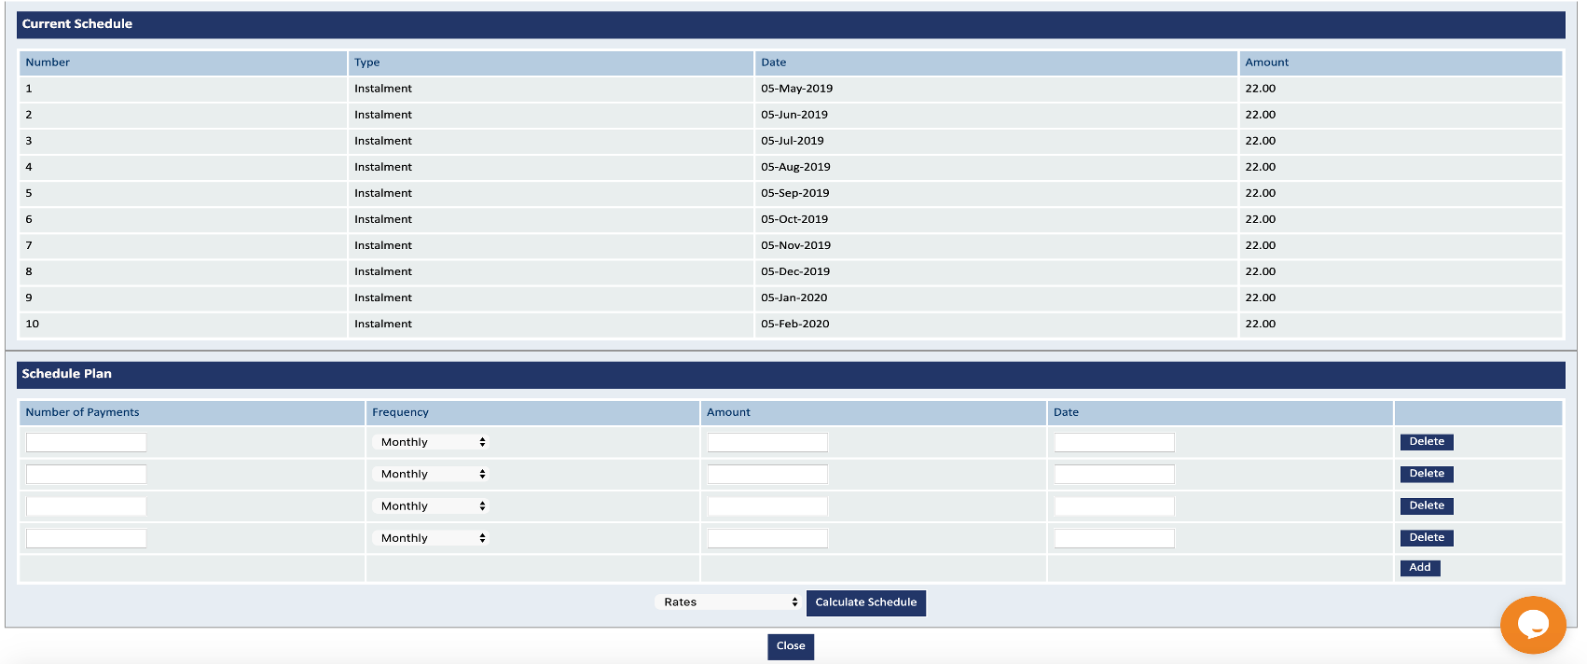Select the date 05-May-2019
This screenshot has width=1587, height=664.
pos(796,89)
